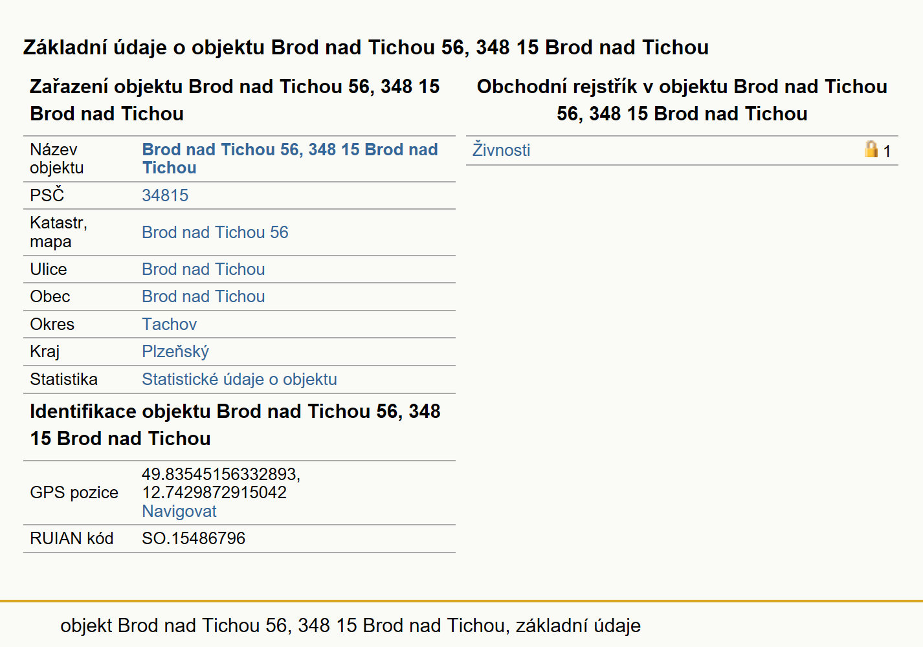Screen dimensions: 923x647
Task: Click the Zařazení objektu section heading
Action: pos(234,100)
